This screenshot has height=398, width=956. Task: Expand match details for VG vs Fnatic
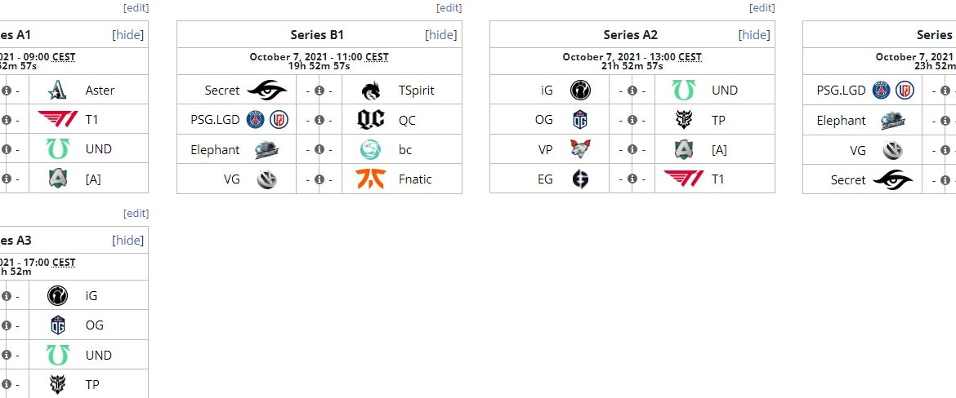tap(319, 179)
